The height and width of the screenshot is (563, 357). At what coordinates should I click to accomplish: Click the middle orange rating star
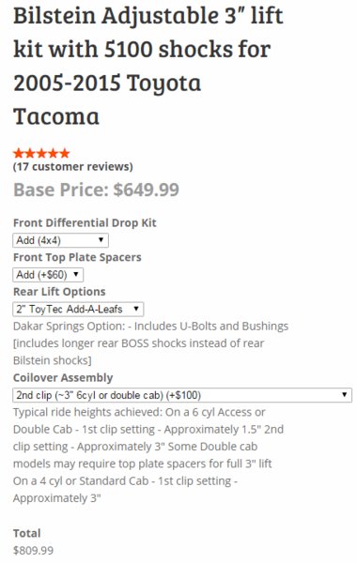click(41, 154)
